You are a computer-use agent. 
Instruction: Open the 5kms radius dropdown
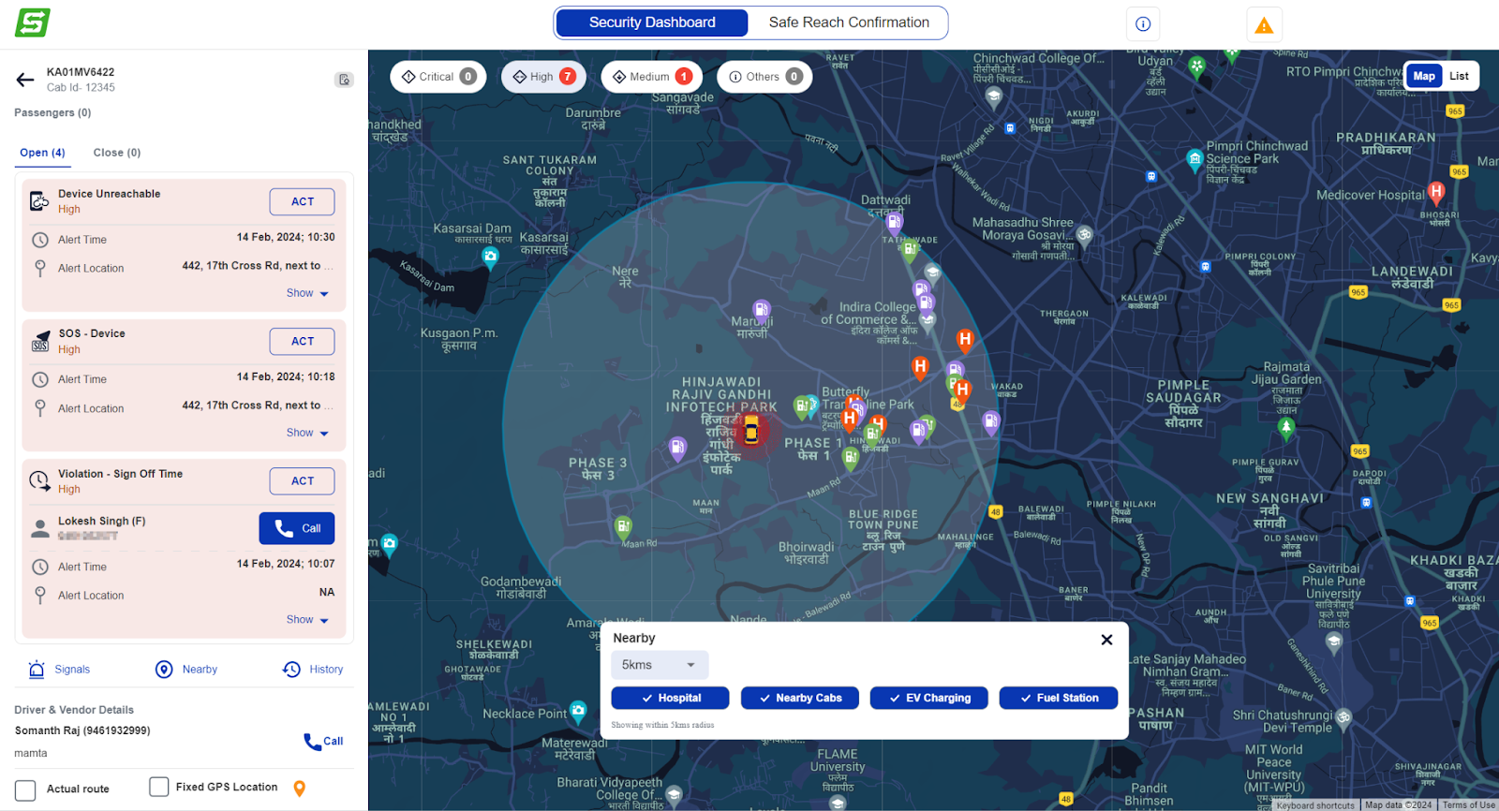pyautogui.click(x=660, y=665)
